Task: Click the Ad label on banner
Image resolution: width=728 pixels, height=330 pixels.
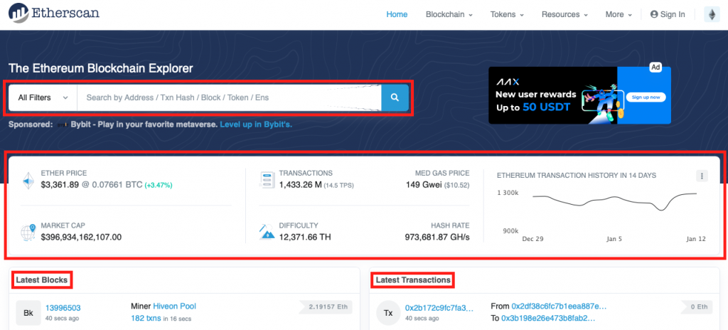Action: pyautogui.click(x=655, y=68)
